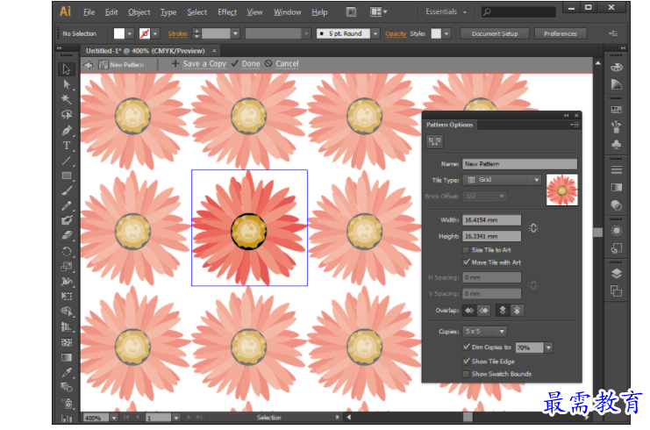This screenshot has width=650, height=430.
Task: Select the Rectangle tool
Action: tap(67, 176)
